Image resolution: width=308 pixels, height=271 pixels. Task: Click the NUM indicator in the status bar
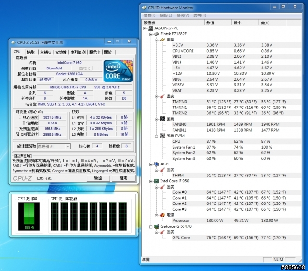pos(278,260)
